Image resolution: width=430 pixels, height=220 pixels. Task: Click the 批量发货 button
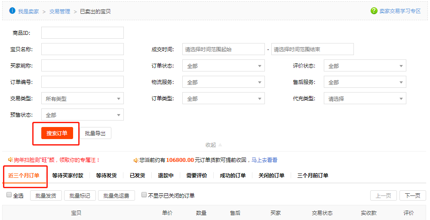(x=46, y=196)
